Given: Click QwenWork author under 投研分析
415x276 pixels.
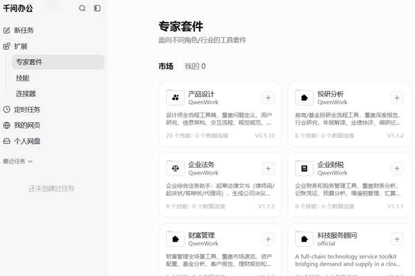Looking at the screenshot, I should pyautogui.click(x=332, y=102).
